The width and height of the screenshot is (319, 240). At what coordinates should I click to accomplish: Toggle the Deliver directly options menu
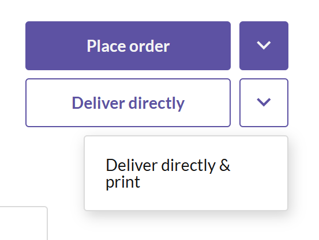pyautogui.click(x=264, y=103)
